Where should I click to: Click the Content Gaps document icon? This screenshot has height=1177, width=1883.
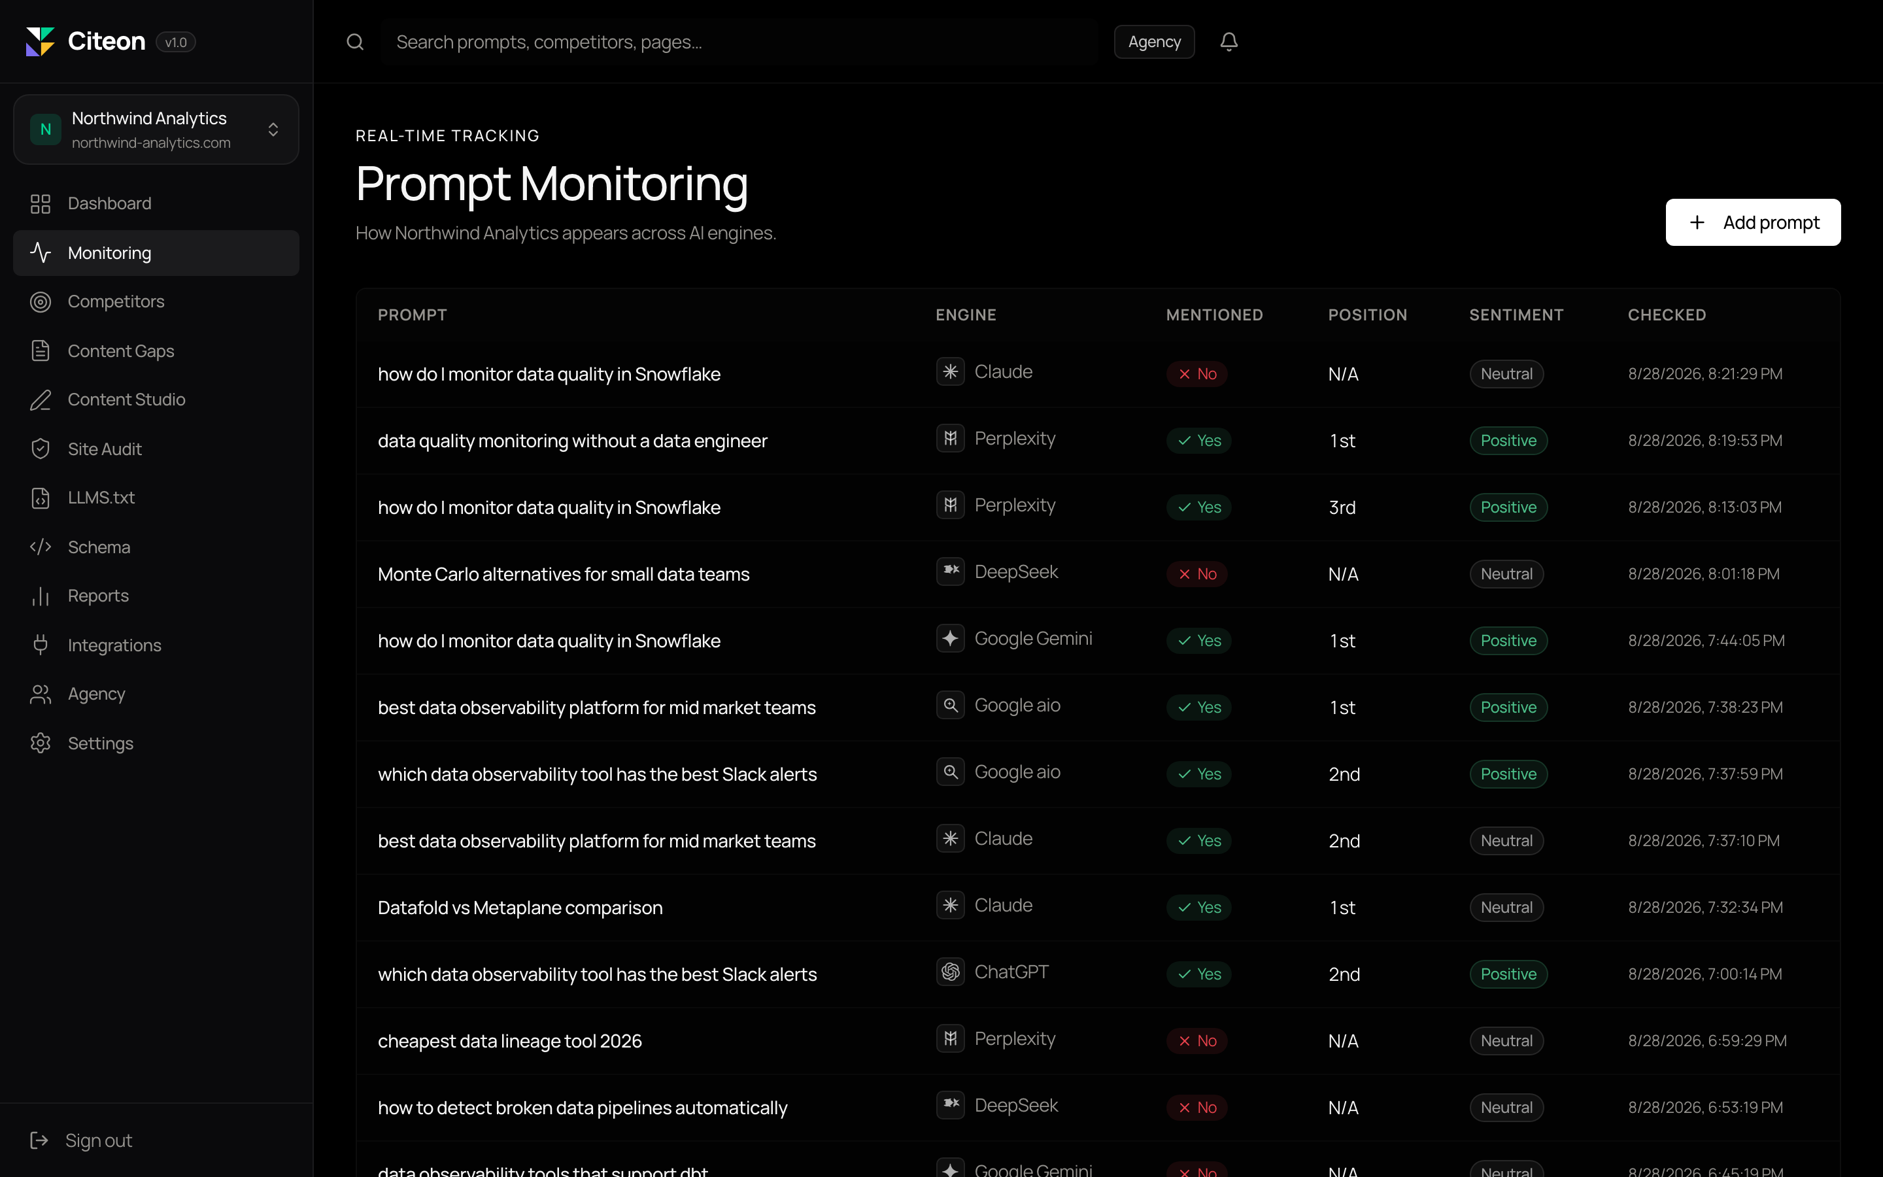41,351
